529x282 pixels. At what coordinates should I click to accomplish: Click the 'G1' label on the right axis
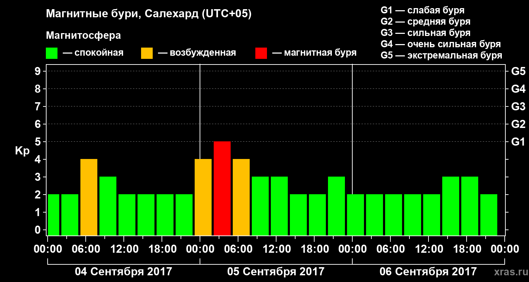518,142
